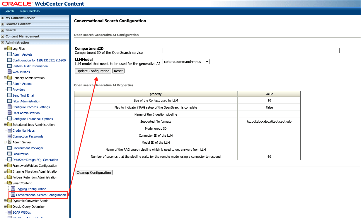The height and width of the screenshot is (218, 361).
Task: Click the WebUrlMaps document icon
Action: tap(9, 72)
